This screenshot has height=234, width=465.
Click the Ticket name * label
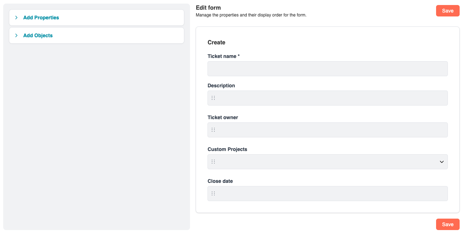pyautogui.click(x=224, y=56)
